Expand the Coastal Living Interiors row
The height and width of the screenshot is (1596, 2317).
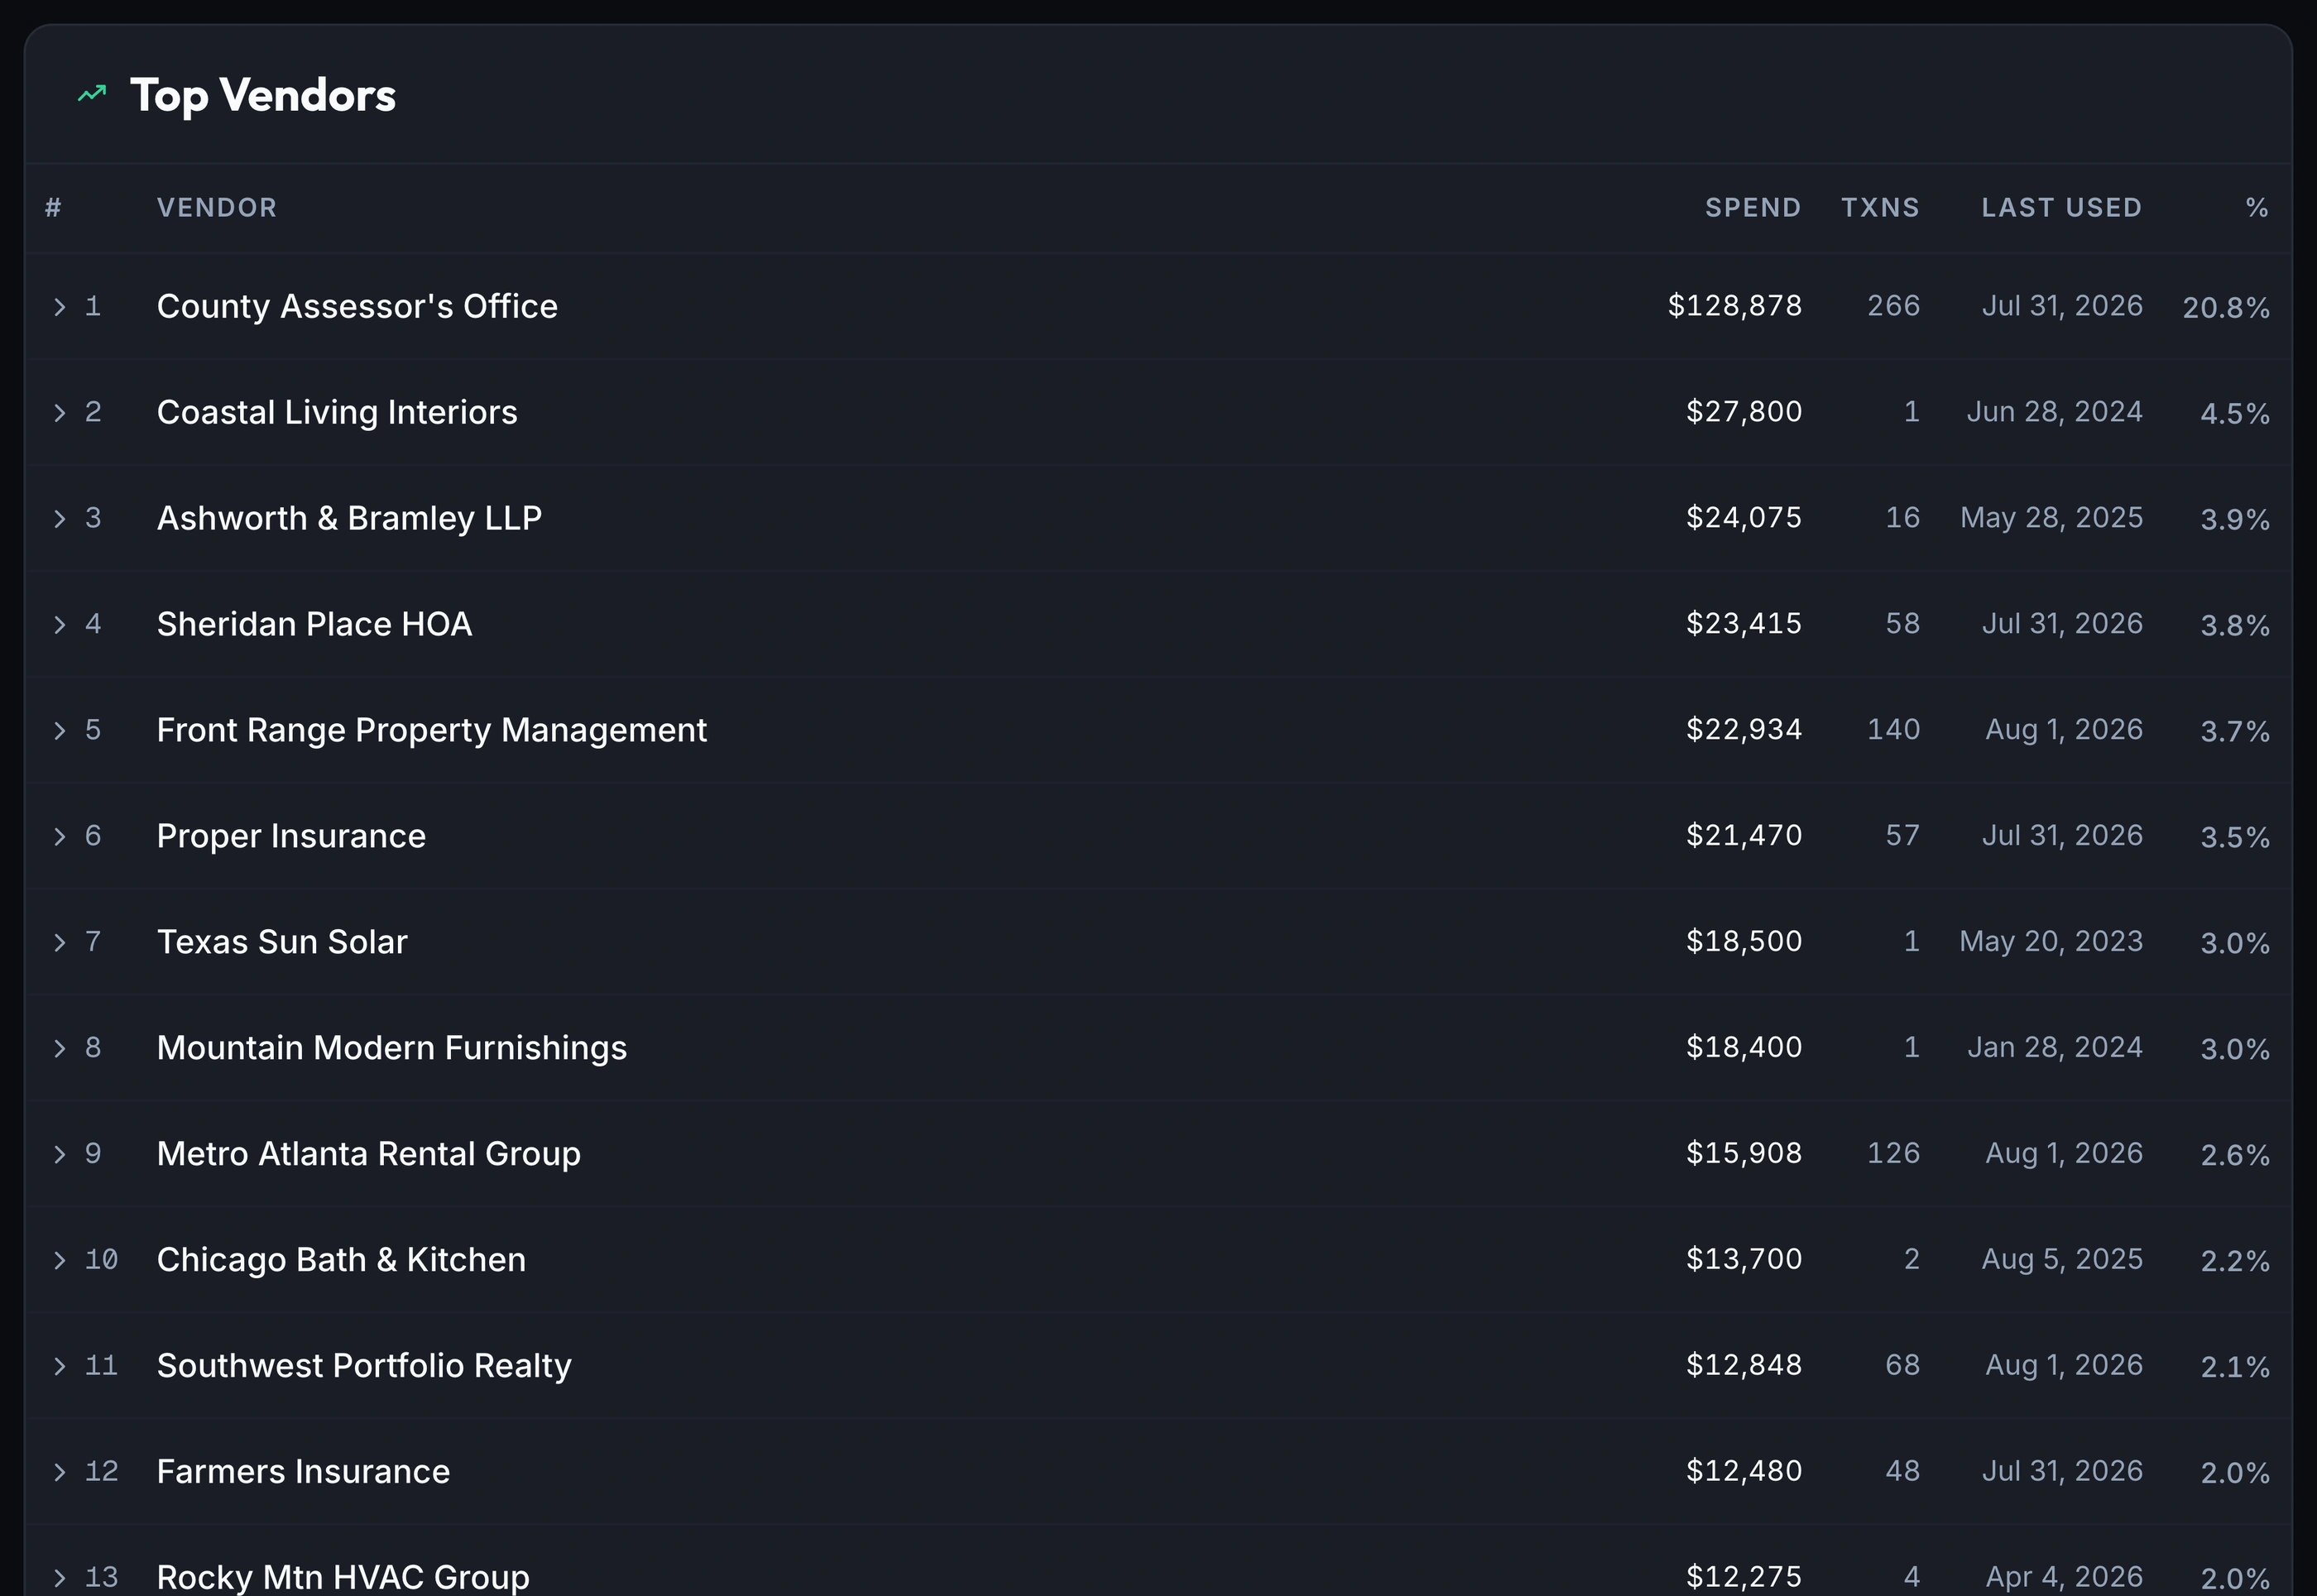pyautogui.click(x=60, y=413)
